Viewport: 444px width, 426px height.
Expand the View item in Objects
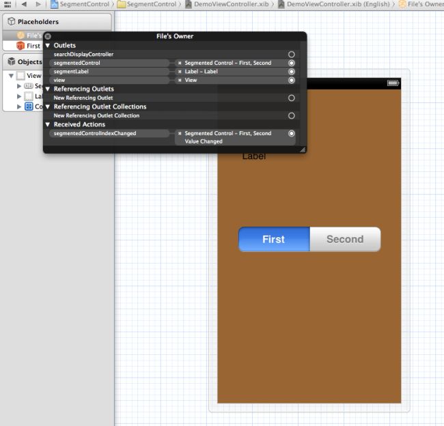(12, 76)
